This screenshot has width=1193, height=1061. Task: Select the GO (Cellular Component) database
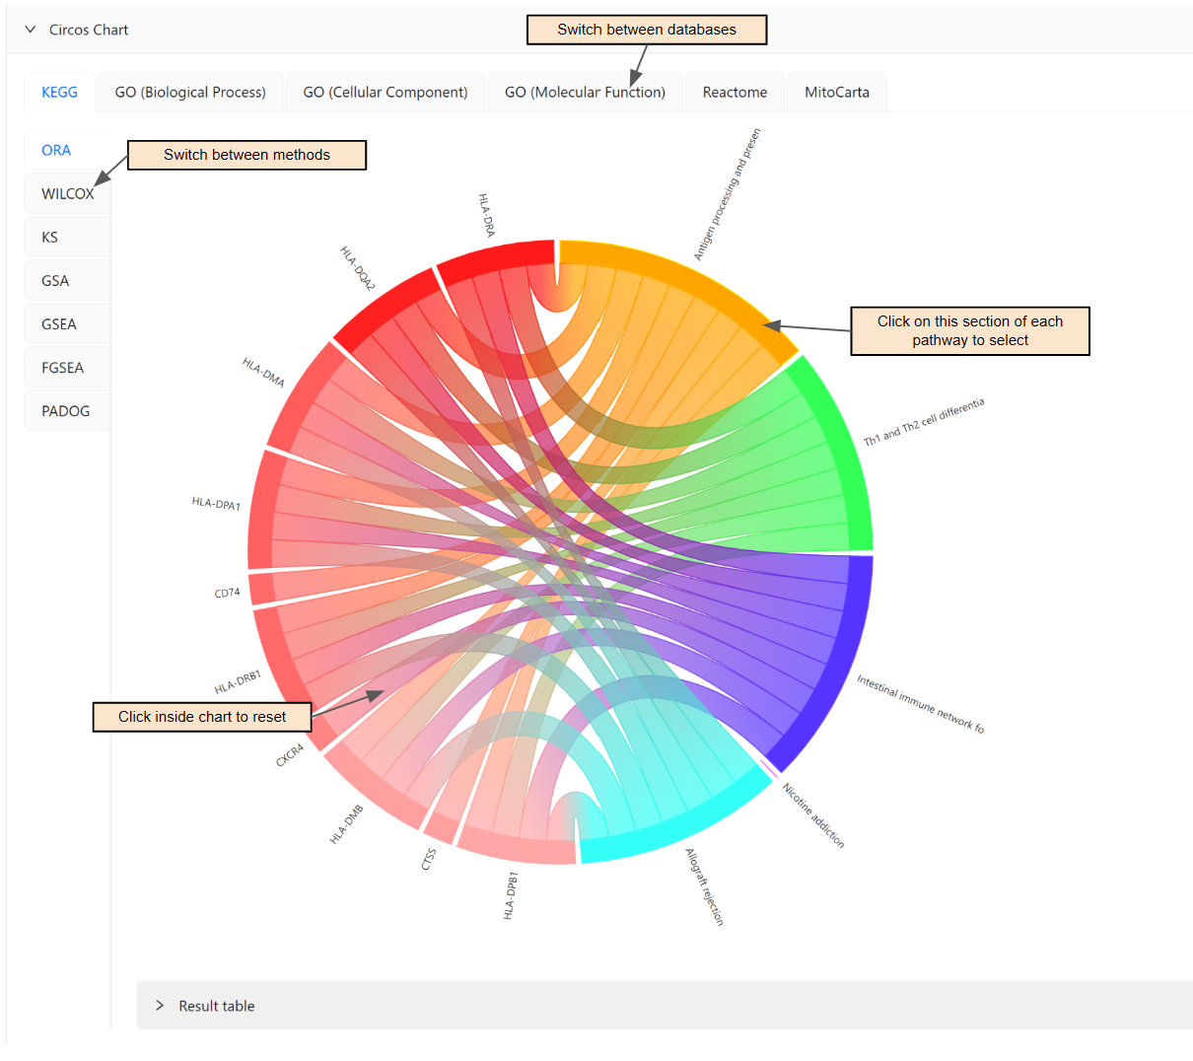click(x=385, y=91)
